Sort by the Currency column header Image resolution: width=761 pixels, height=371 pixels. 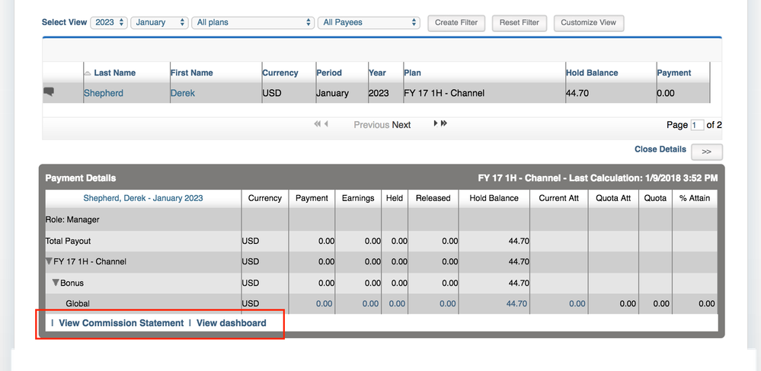(280, 73)
